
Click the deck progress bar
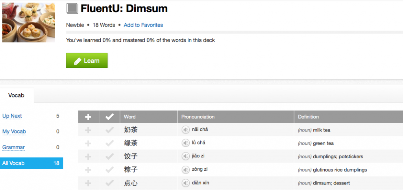point(235,32)
